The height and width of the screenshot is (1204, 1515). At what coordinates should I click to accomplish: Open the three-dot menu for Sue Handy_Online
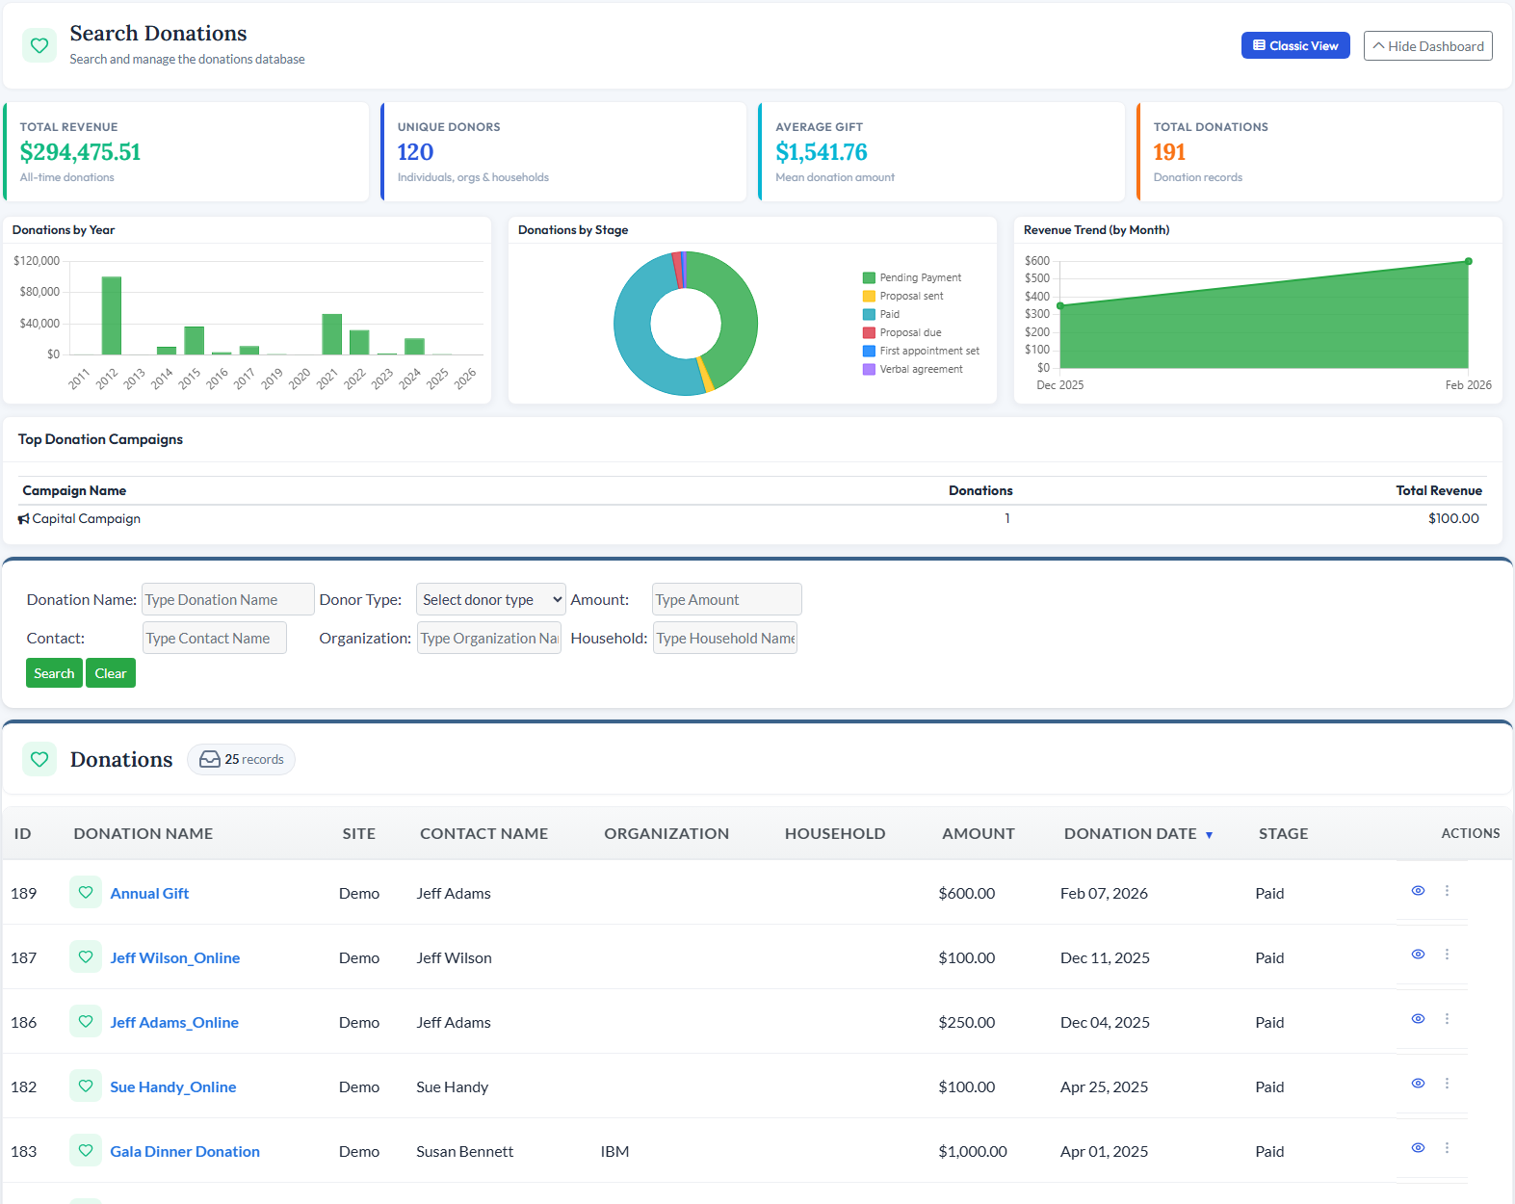coord(1447,1084)
